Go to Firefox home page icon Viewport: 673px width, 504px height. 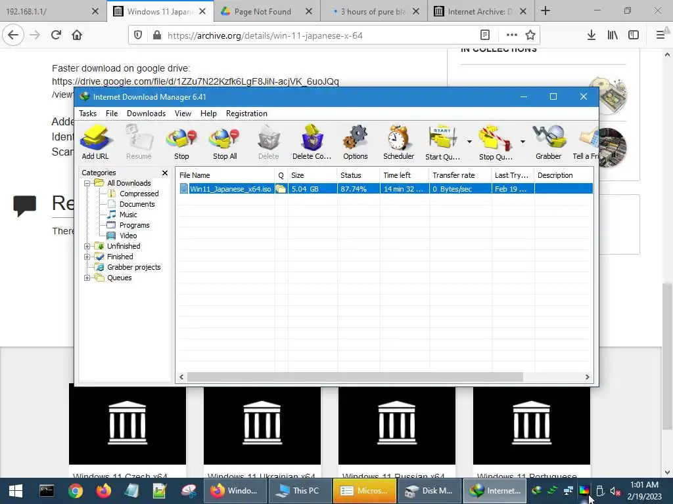click(x=77, y=35)
